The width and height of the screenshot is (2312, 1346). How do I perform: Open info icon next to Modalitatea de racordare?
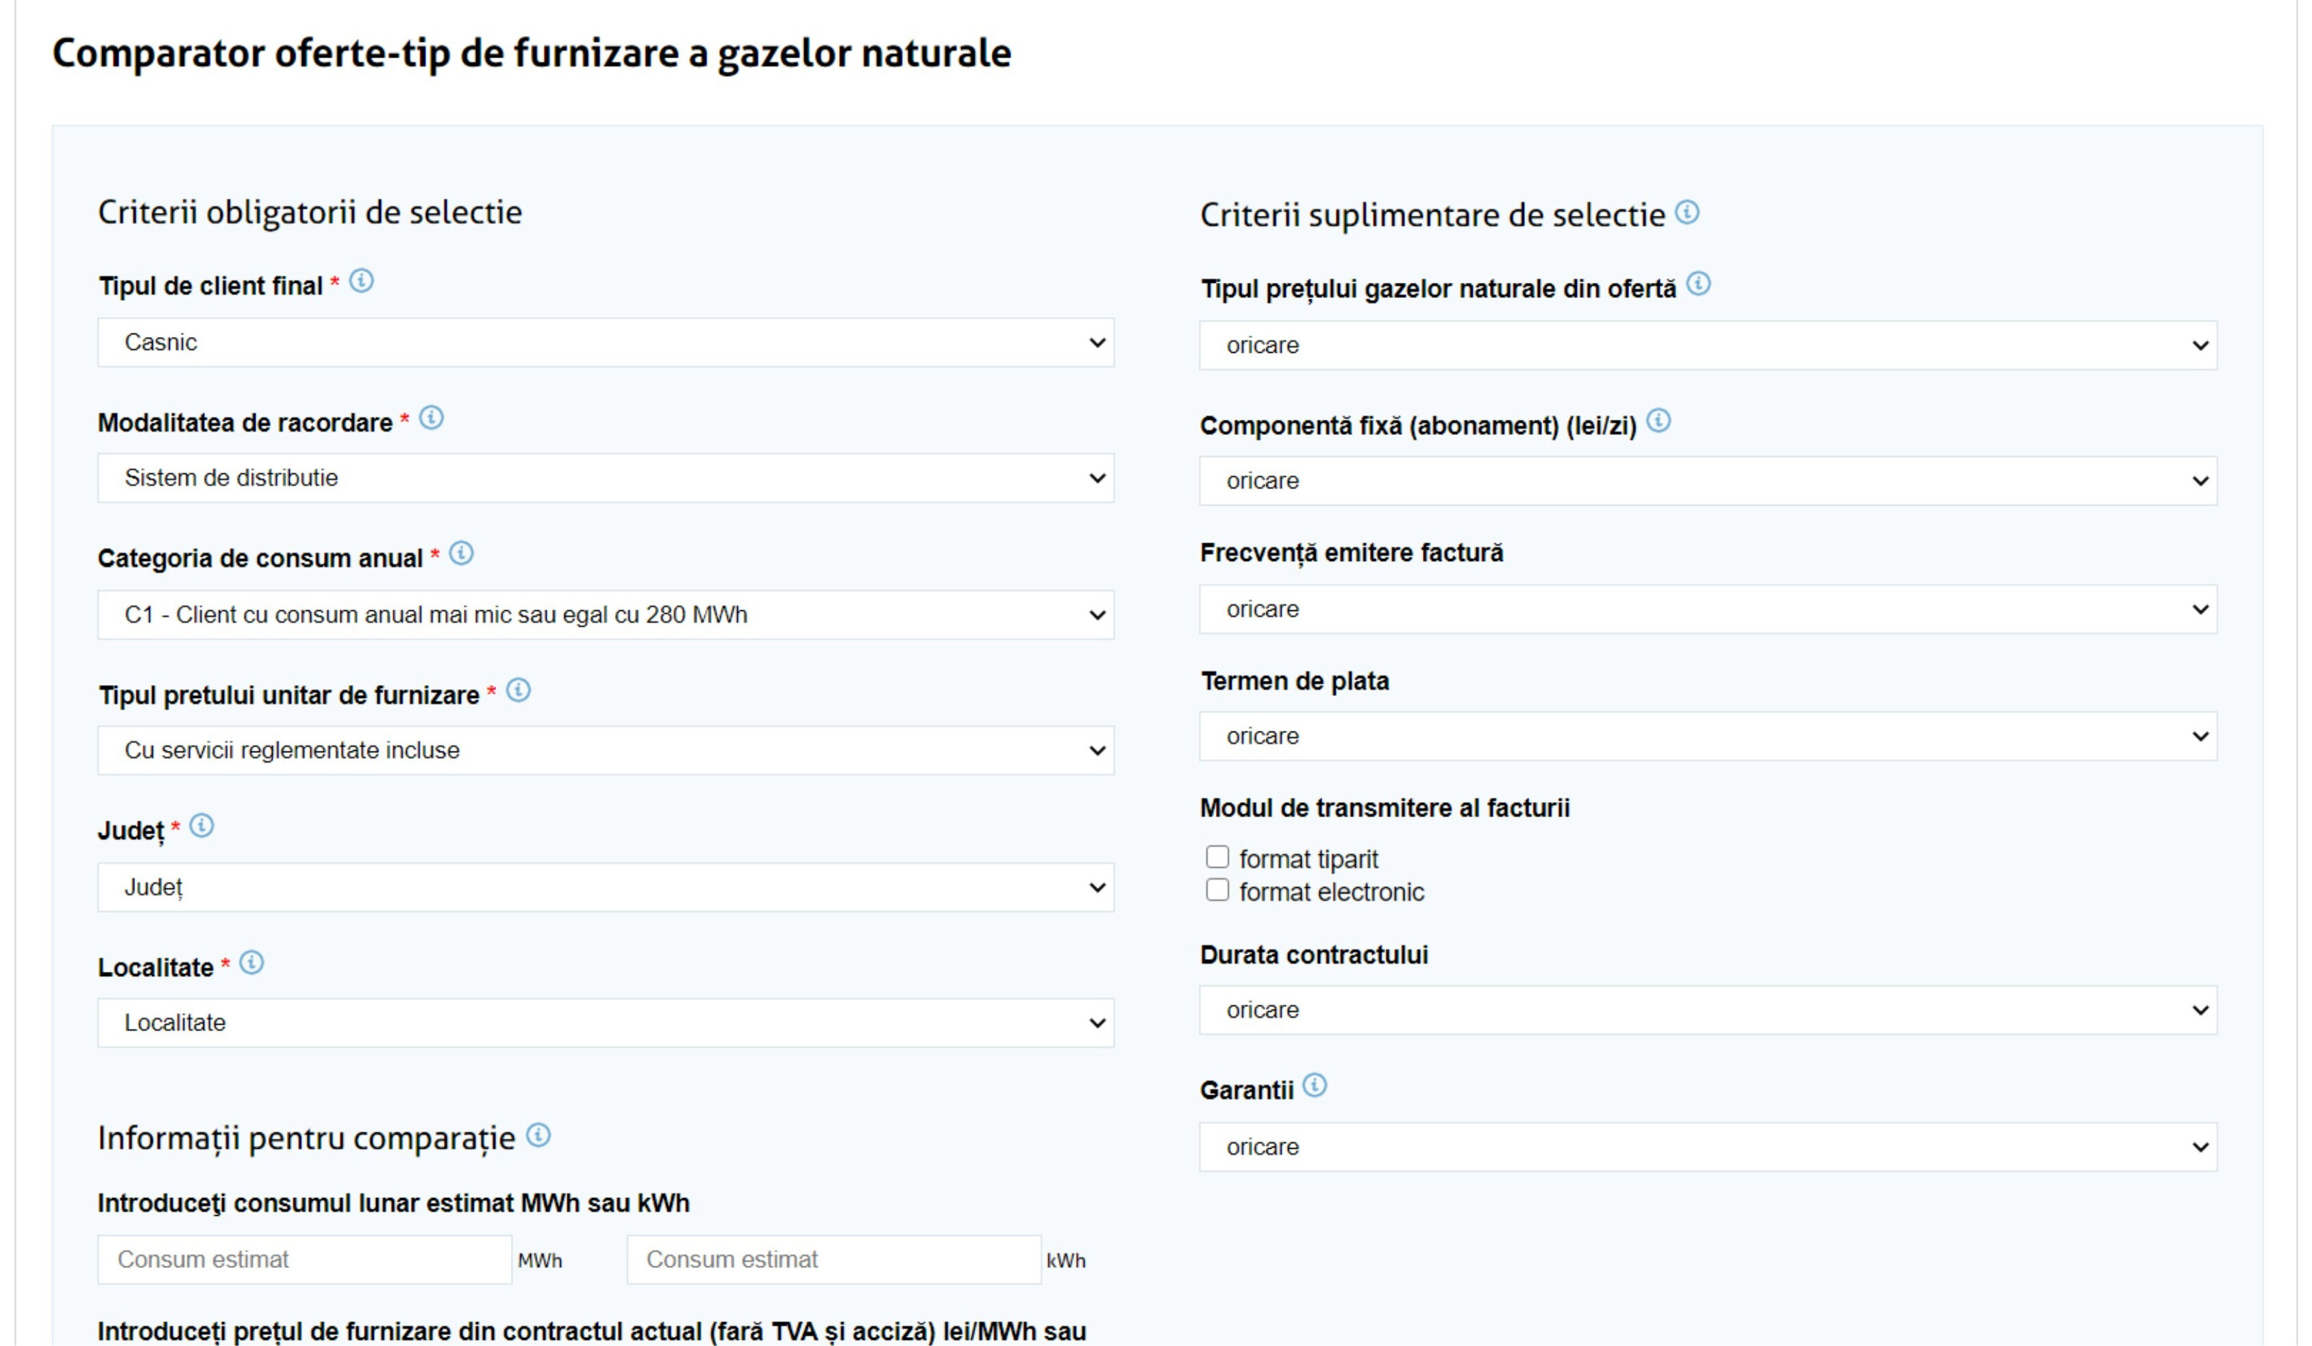coord(431,419)
